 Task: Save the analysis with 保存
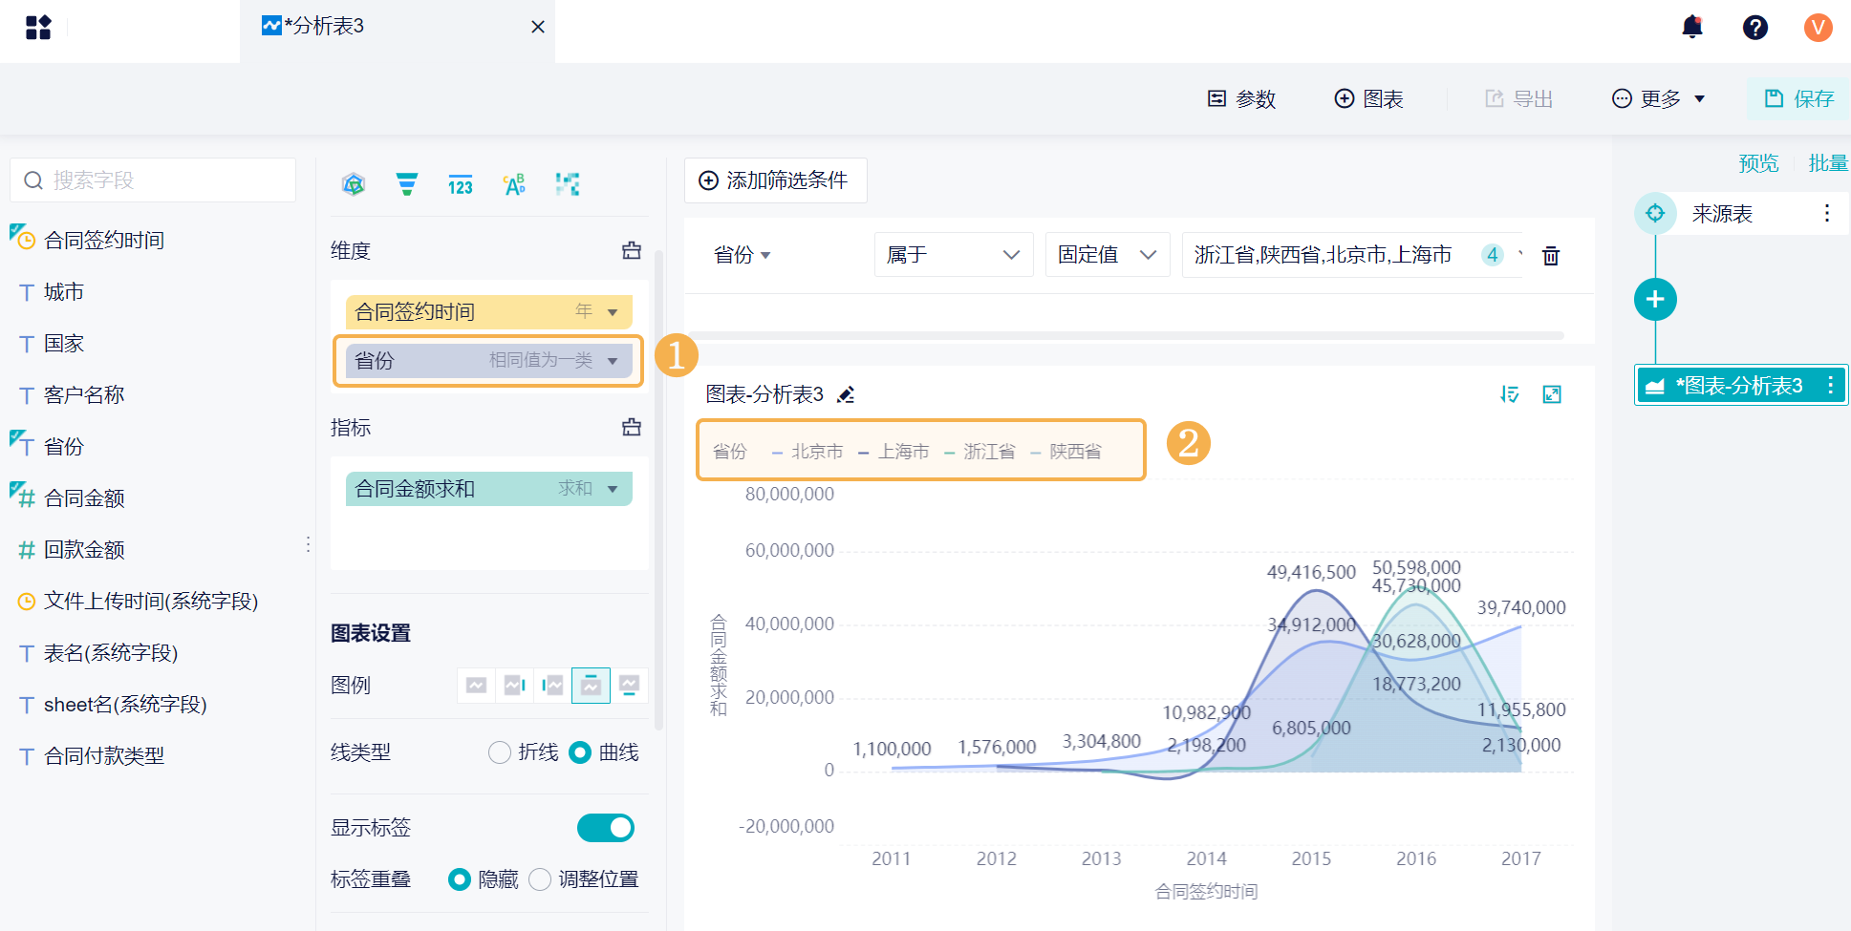pos(1799,98)
